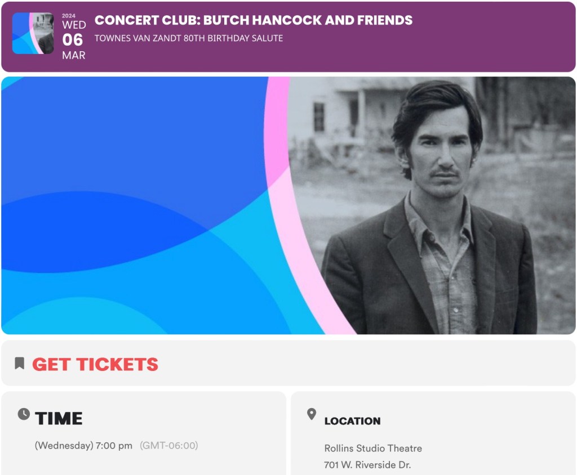577x475 pixels.
Task: Select the Rollins Studio Theatre venue name
Action: [373, 448]
